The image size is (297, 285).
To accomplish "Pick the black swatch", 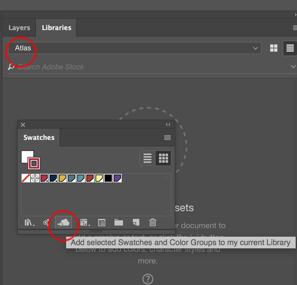I will [108, 178].
